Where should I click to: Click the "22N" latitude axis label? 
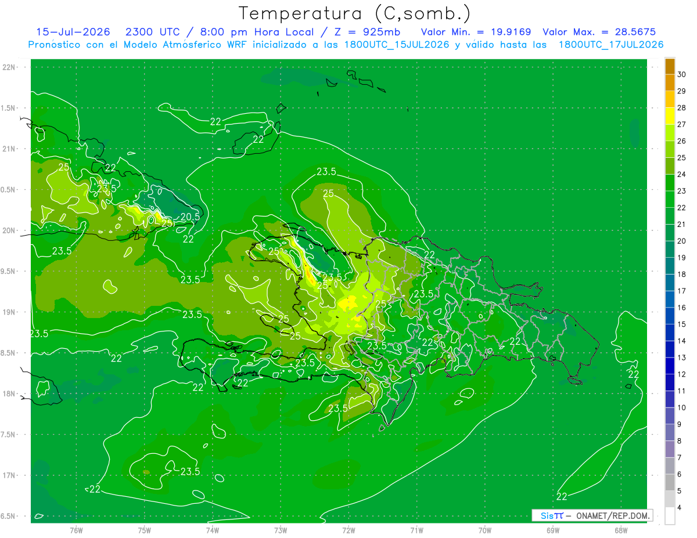[9, 67]
